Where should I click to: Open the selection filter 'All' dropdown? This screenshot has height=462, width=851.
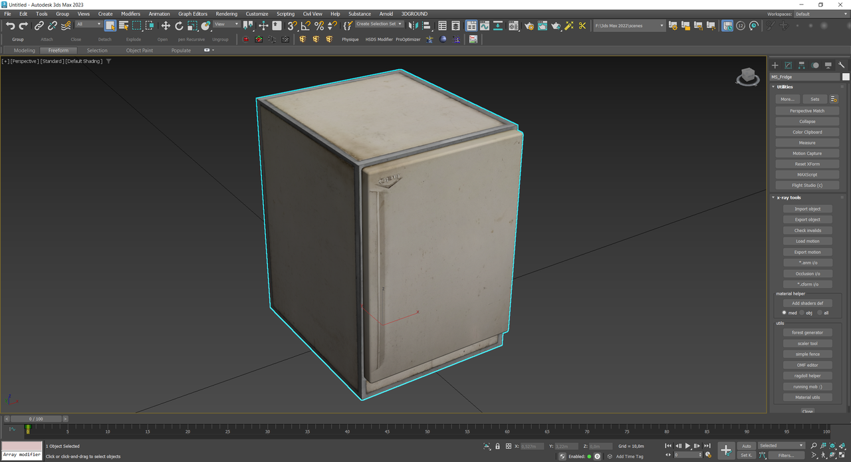tap(88, 24)
